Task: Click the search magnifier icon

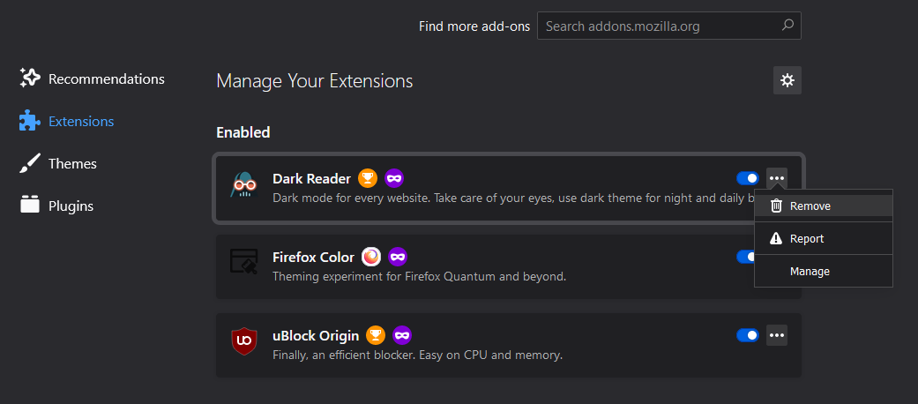Action: [x=787, y=26]
